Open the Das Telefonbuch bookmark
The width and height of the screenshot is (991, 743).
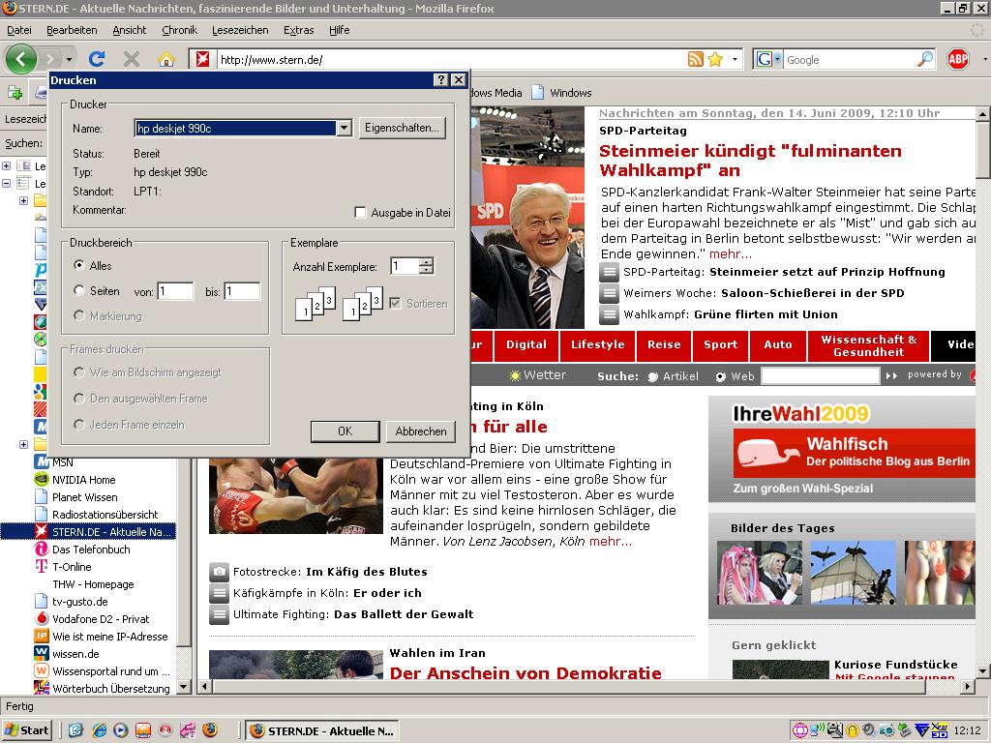click(x=91, y=550)
